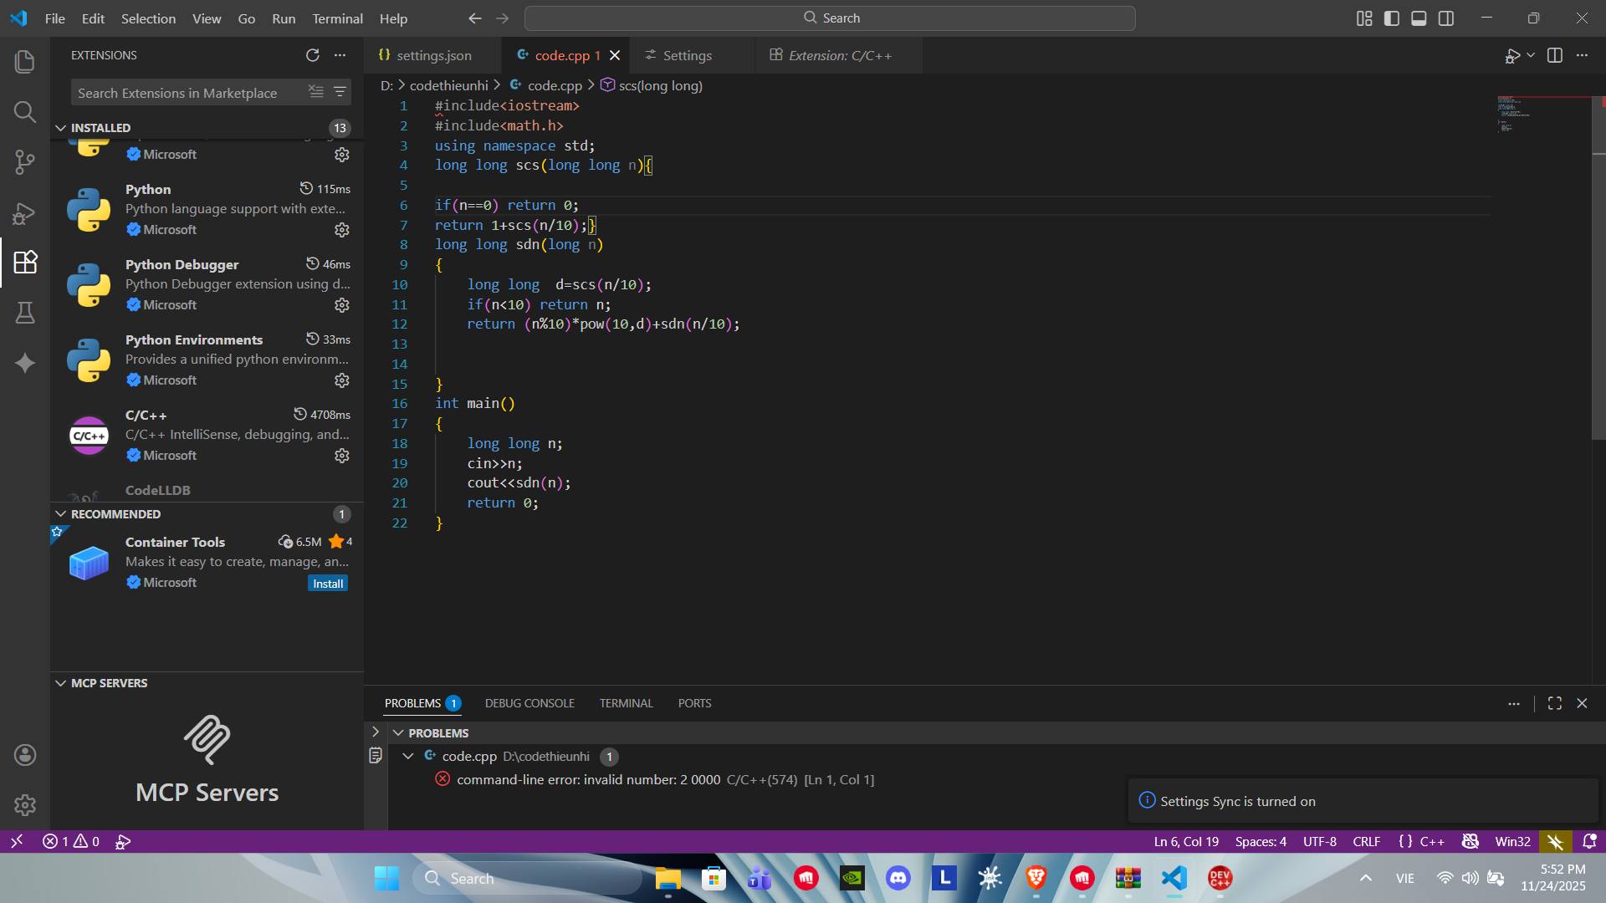Refresh the extensions list
The width and height of the screenshot is (1606, 903).
click(313, 55)
